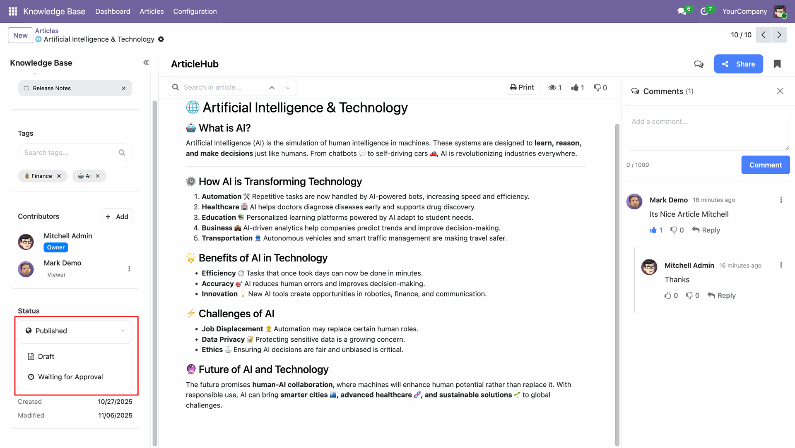Open the discussion comments icon beside Share
This screenshot has width=795, height=448.
click(699, 64)
